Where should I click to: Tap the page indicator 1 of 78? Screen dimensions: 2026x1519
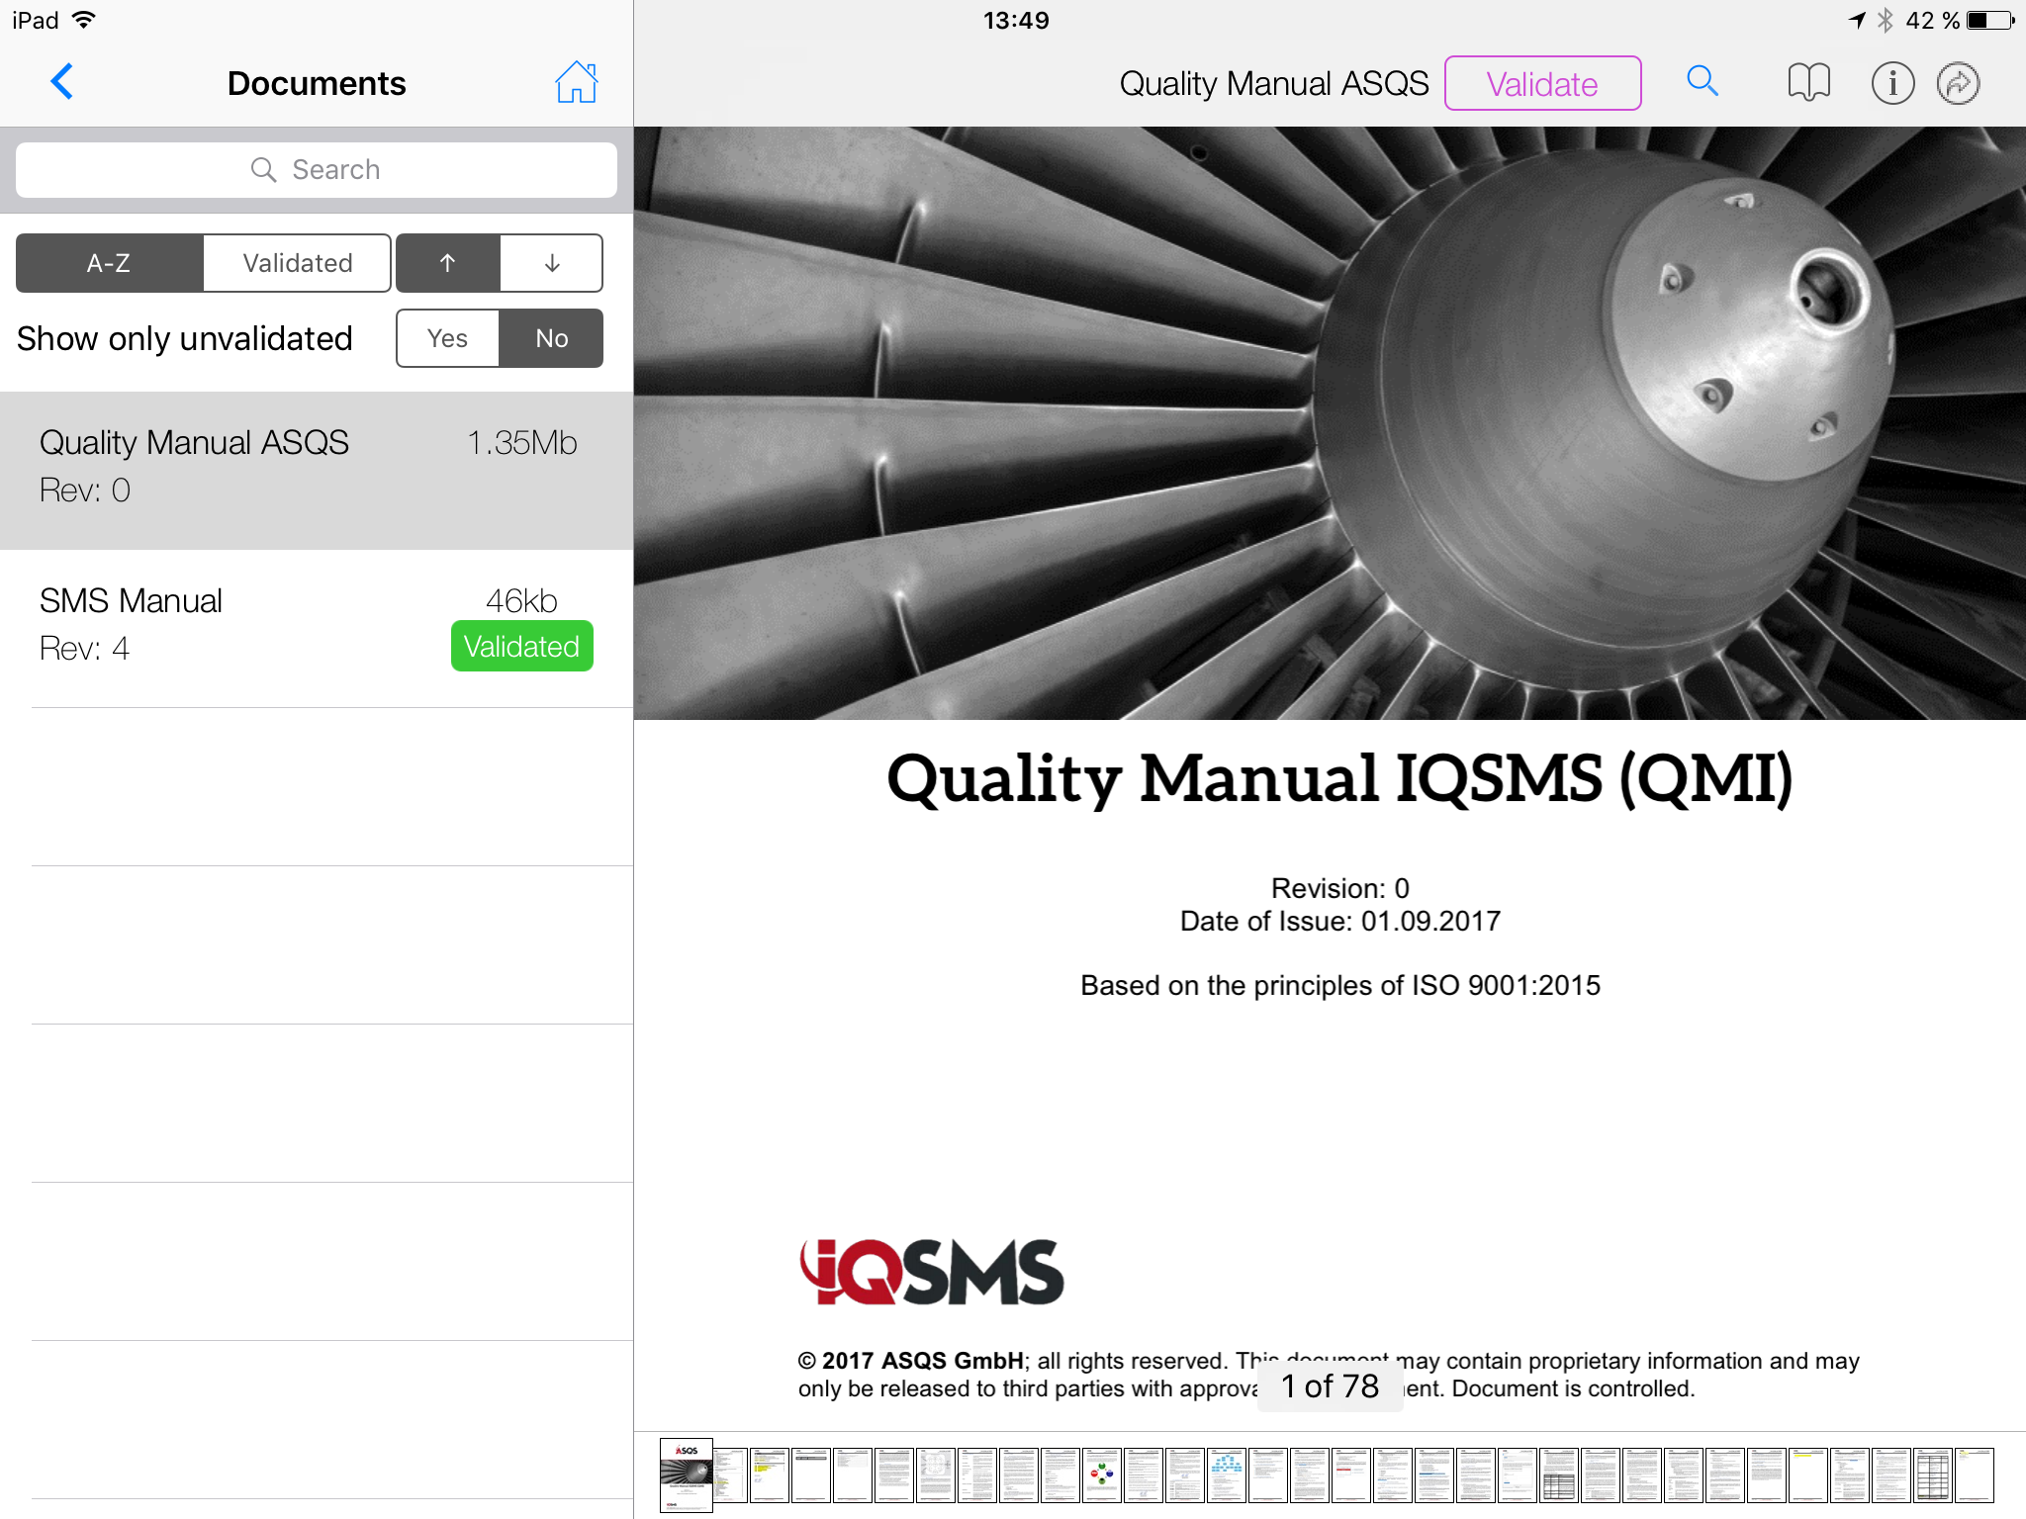coord(1330,1386)
